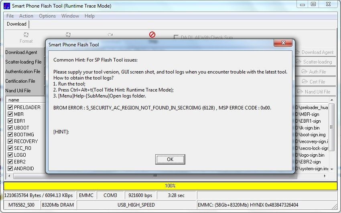Click the 8320Mb DRAM status field

tap(58, 205)
